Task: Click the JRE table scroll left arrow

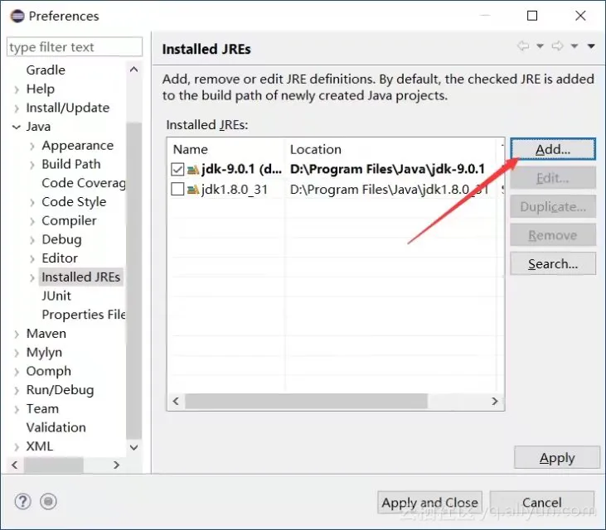Action: (x=176, y=401)
